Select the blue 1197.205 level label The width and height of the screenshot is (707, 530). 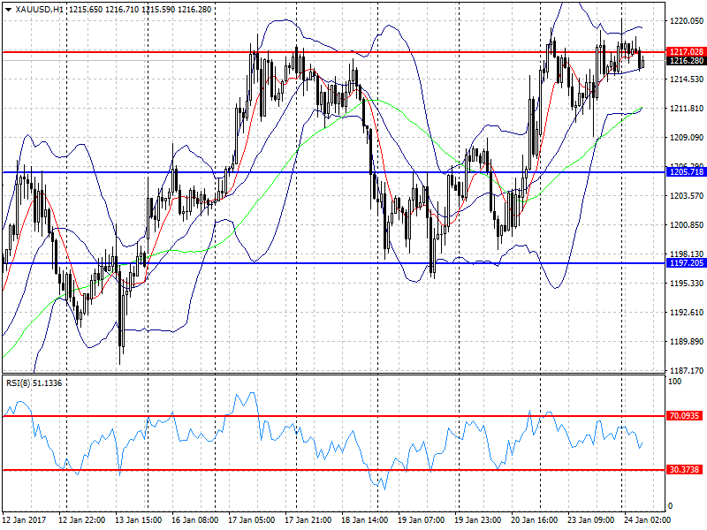687,262
